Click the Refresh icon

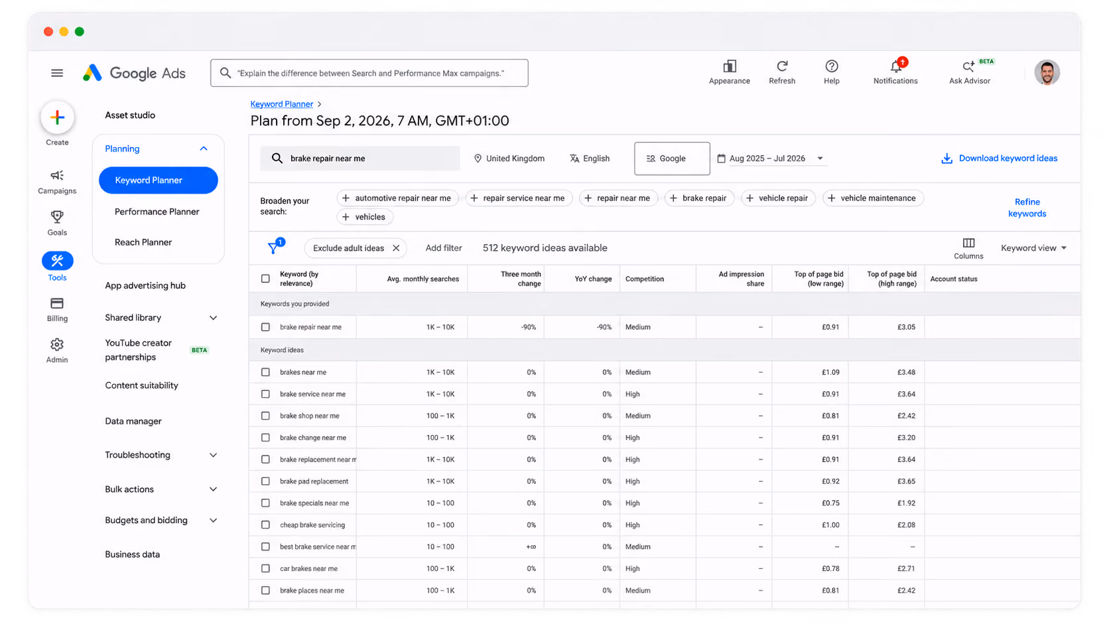point(782,66)
